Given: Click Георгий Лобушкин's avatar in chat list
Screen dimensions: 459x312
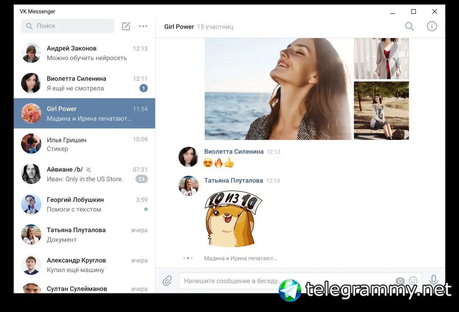Looking at the screenshot, I should [31, 204].
